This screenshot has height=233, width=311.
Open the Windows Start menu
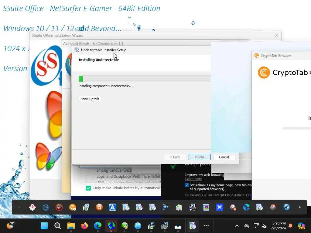[x=44, y=226]
